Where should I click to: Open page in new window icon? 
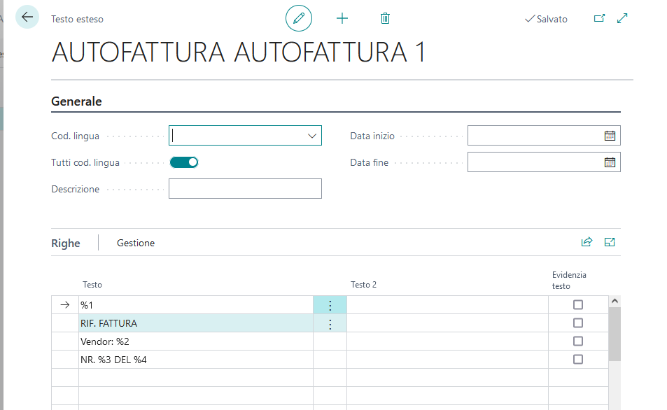(x=599, y=18)
